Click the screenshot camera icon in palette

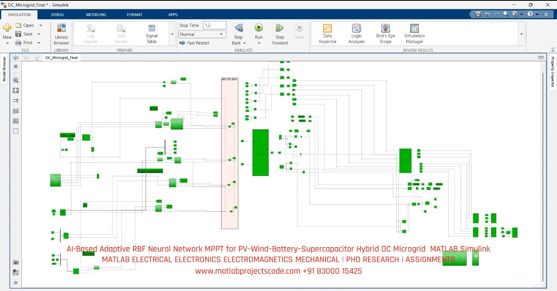[x=16, y=263]
